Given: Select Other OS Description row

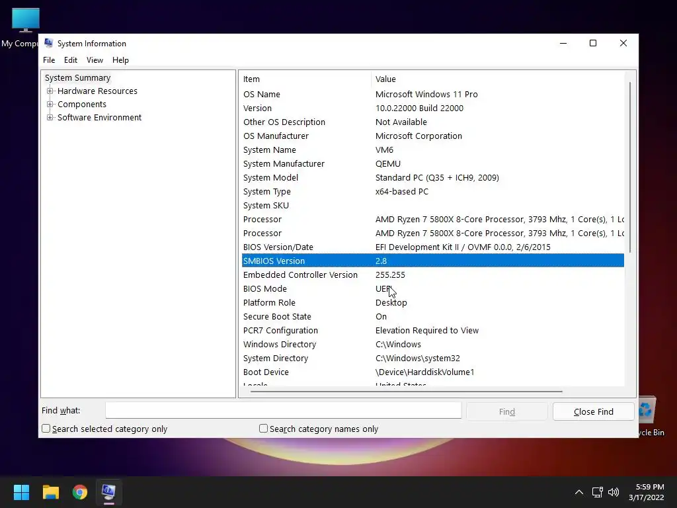Looking at the screenshot, I should (432, 122).
